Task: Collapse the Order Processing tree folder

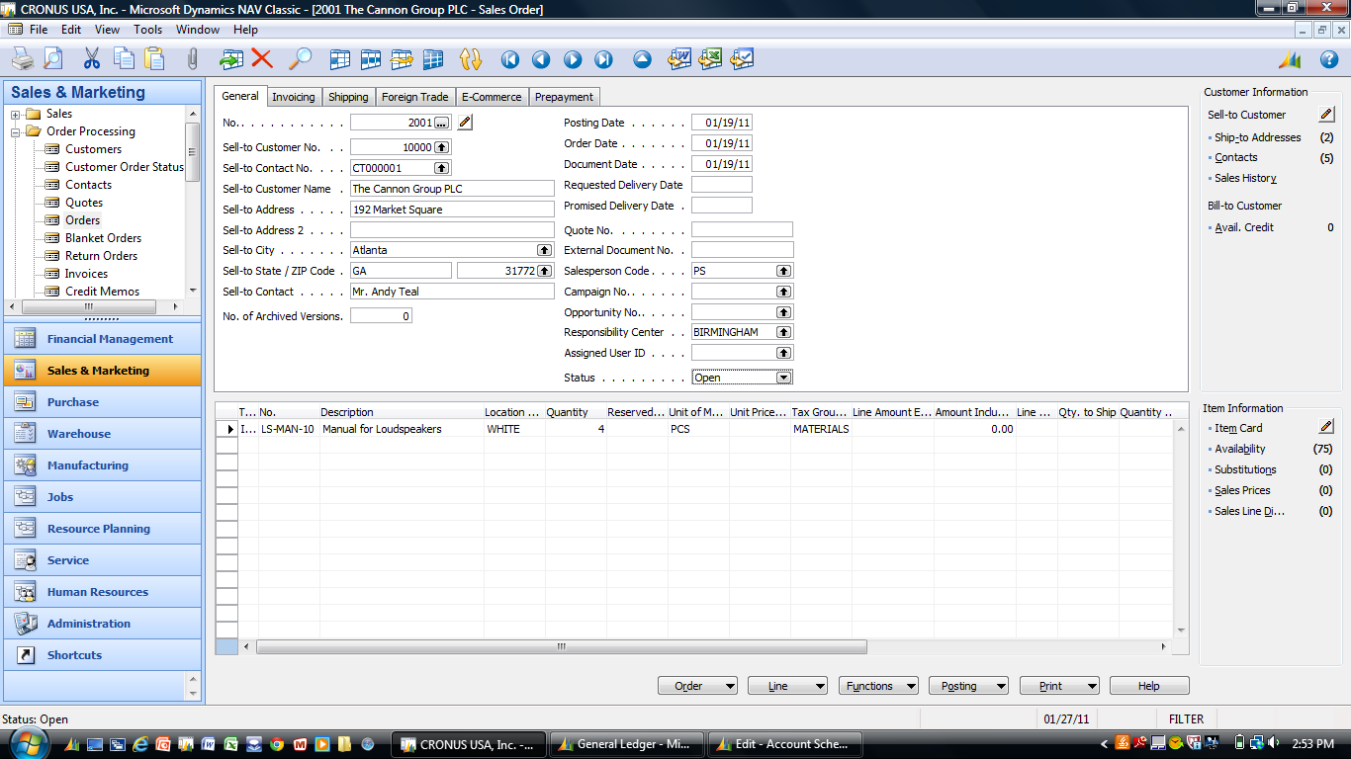Action: pos(16,131)
